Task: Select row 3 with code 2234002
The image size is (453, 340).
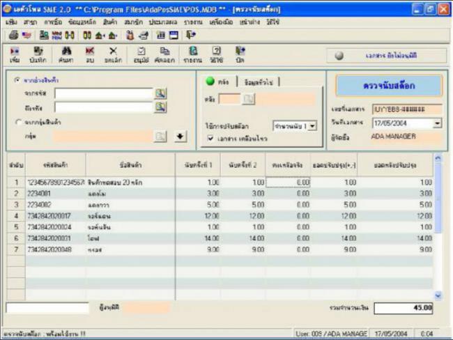Action: [x=220, y=205]
